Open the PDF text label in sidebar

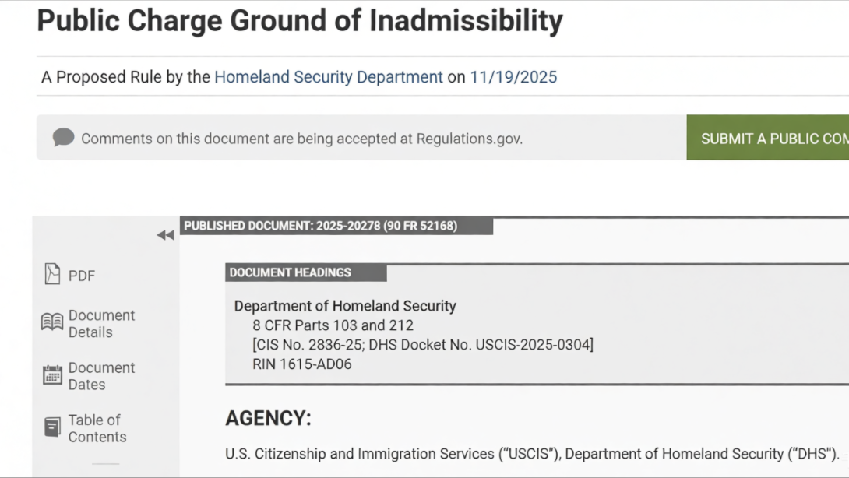click(x=82, y=276)
